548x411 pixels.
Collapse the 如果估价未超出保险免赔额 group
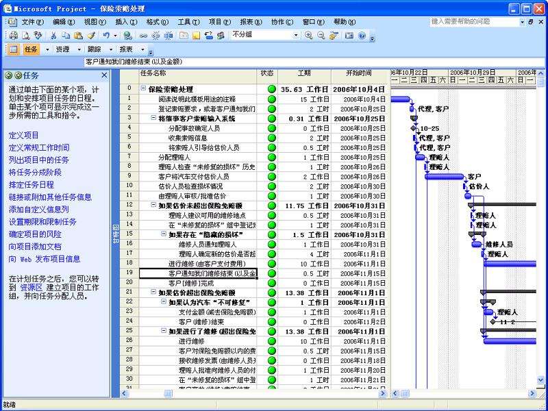[x=153, y=205]
